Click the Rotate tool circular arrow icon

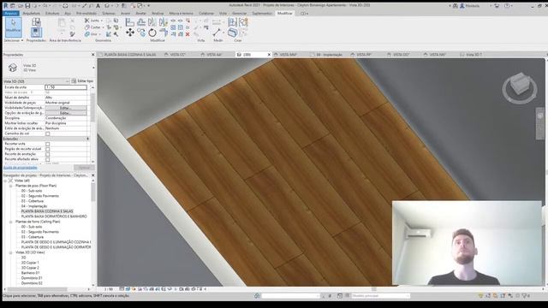pyautogui.click(x=152, y=33)
